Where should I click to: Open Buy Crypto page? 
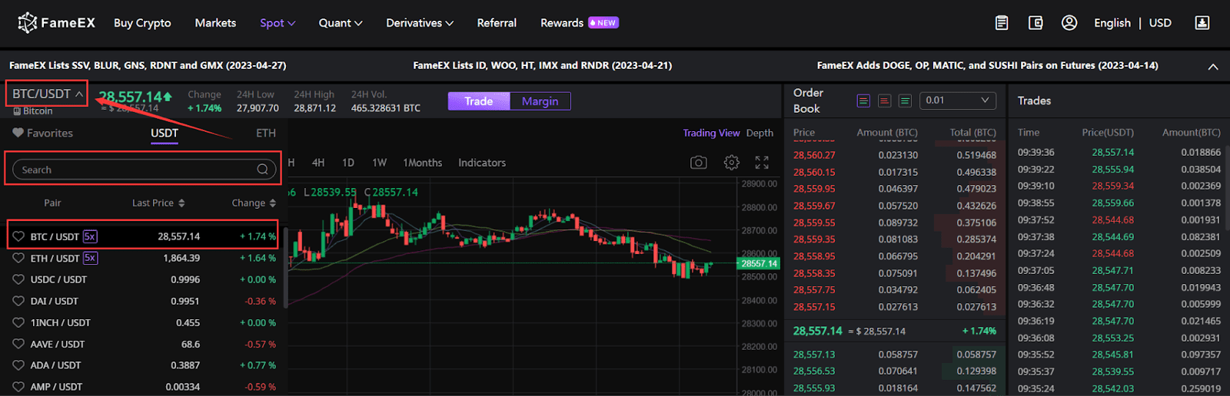142,23
